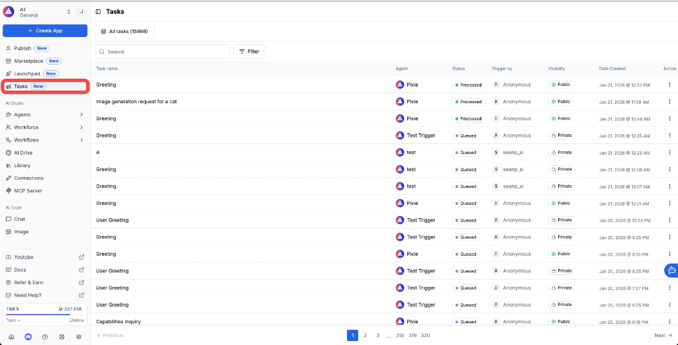Image resolution: width=678 pixels, height=345 pixels.
Task: Open the Capabilities Inquiry task
Action: (118, 322)
